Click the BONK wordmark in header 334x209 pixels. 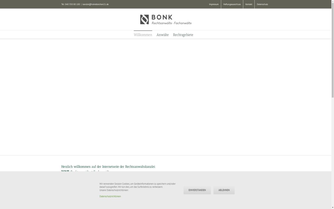(x=162, y=17)
